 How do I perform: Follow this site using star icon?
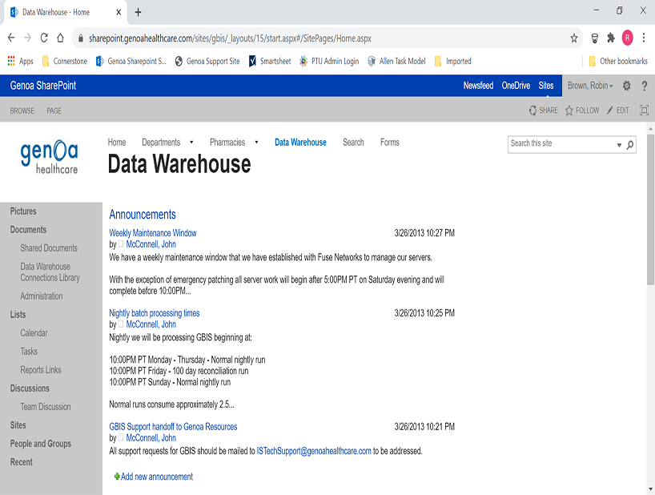(x=569, y=111)
